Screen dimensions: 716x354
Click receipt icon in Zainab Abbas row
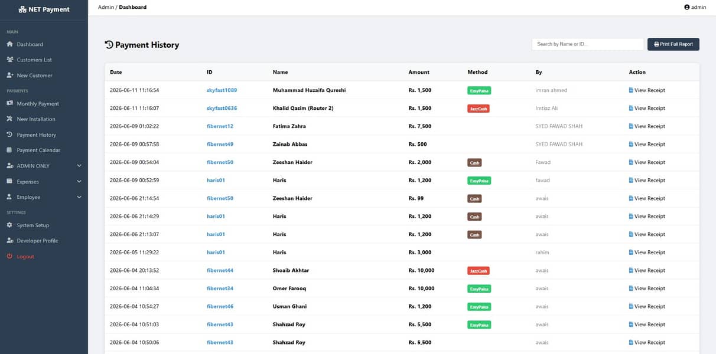tap(631, 145)
